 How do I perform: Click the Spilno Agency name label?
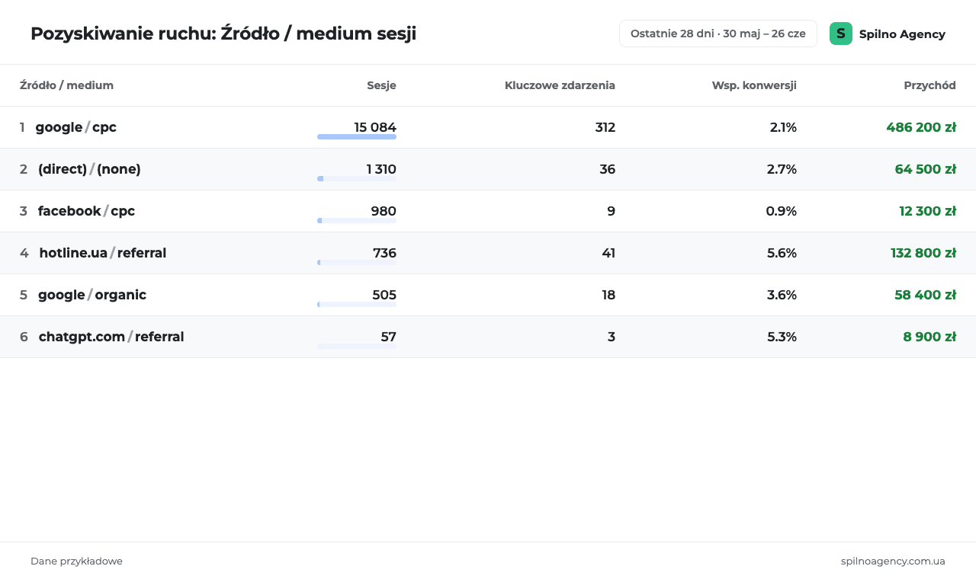[902, 34]
